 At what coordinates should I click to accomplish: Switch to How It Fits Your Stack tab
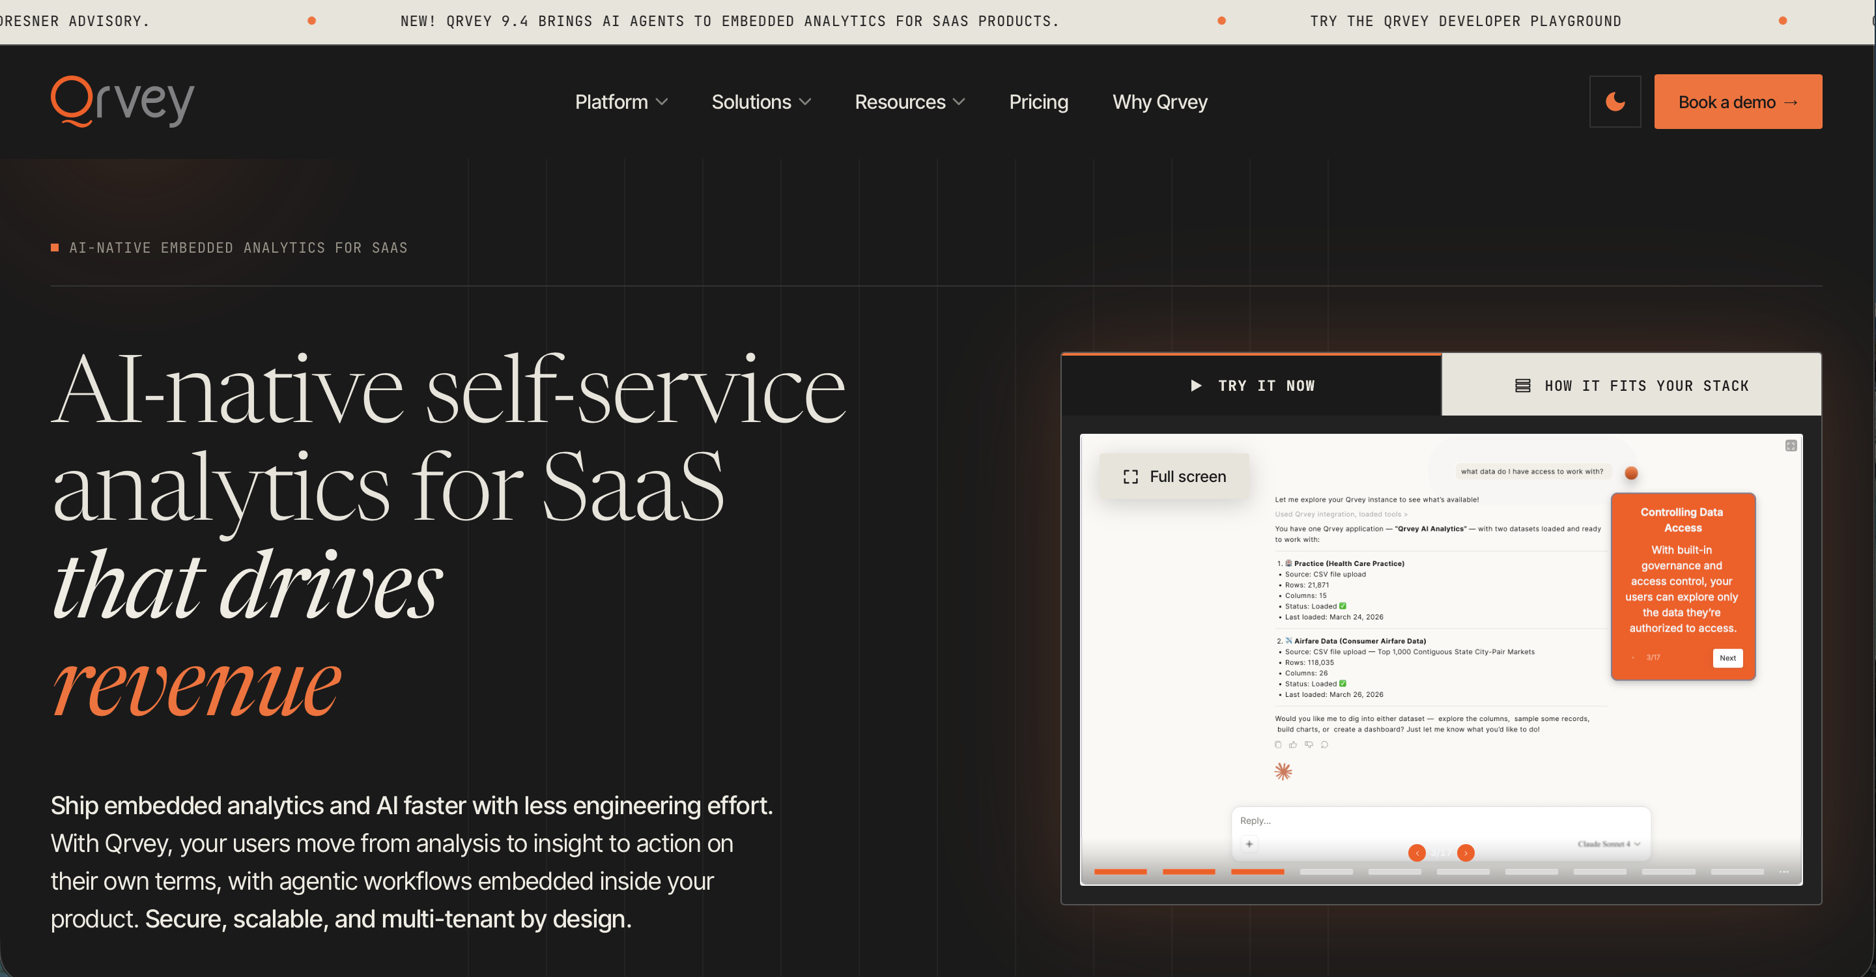pyautogui.click(x=1631, y=385)
